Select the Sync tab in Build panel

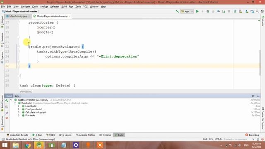pos(17,96)
